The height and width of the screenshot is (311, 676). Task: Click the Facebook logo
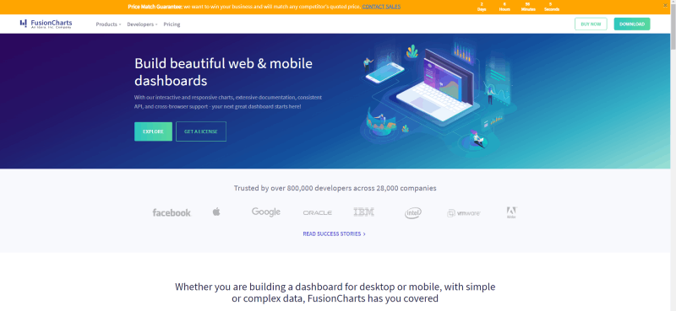172,212
